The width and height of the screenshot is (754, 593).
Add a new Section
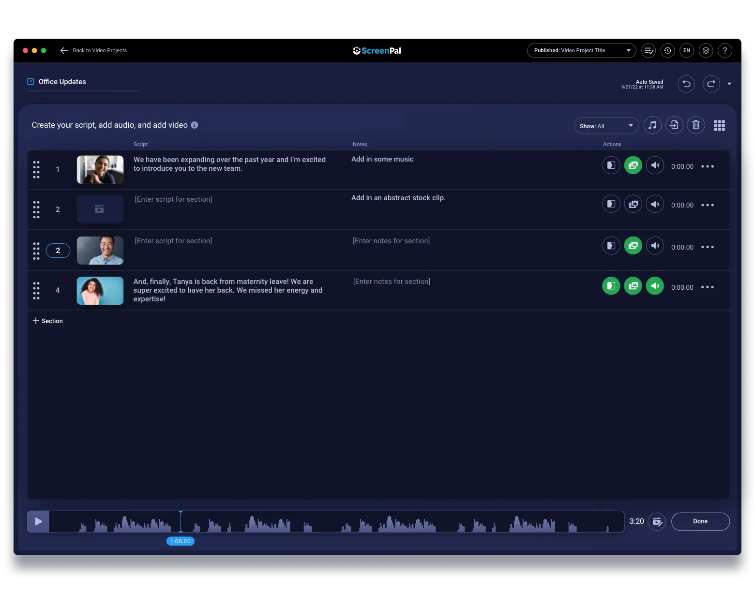coord(48,321)
